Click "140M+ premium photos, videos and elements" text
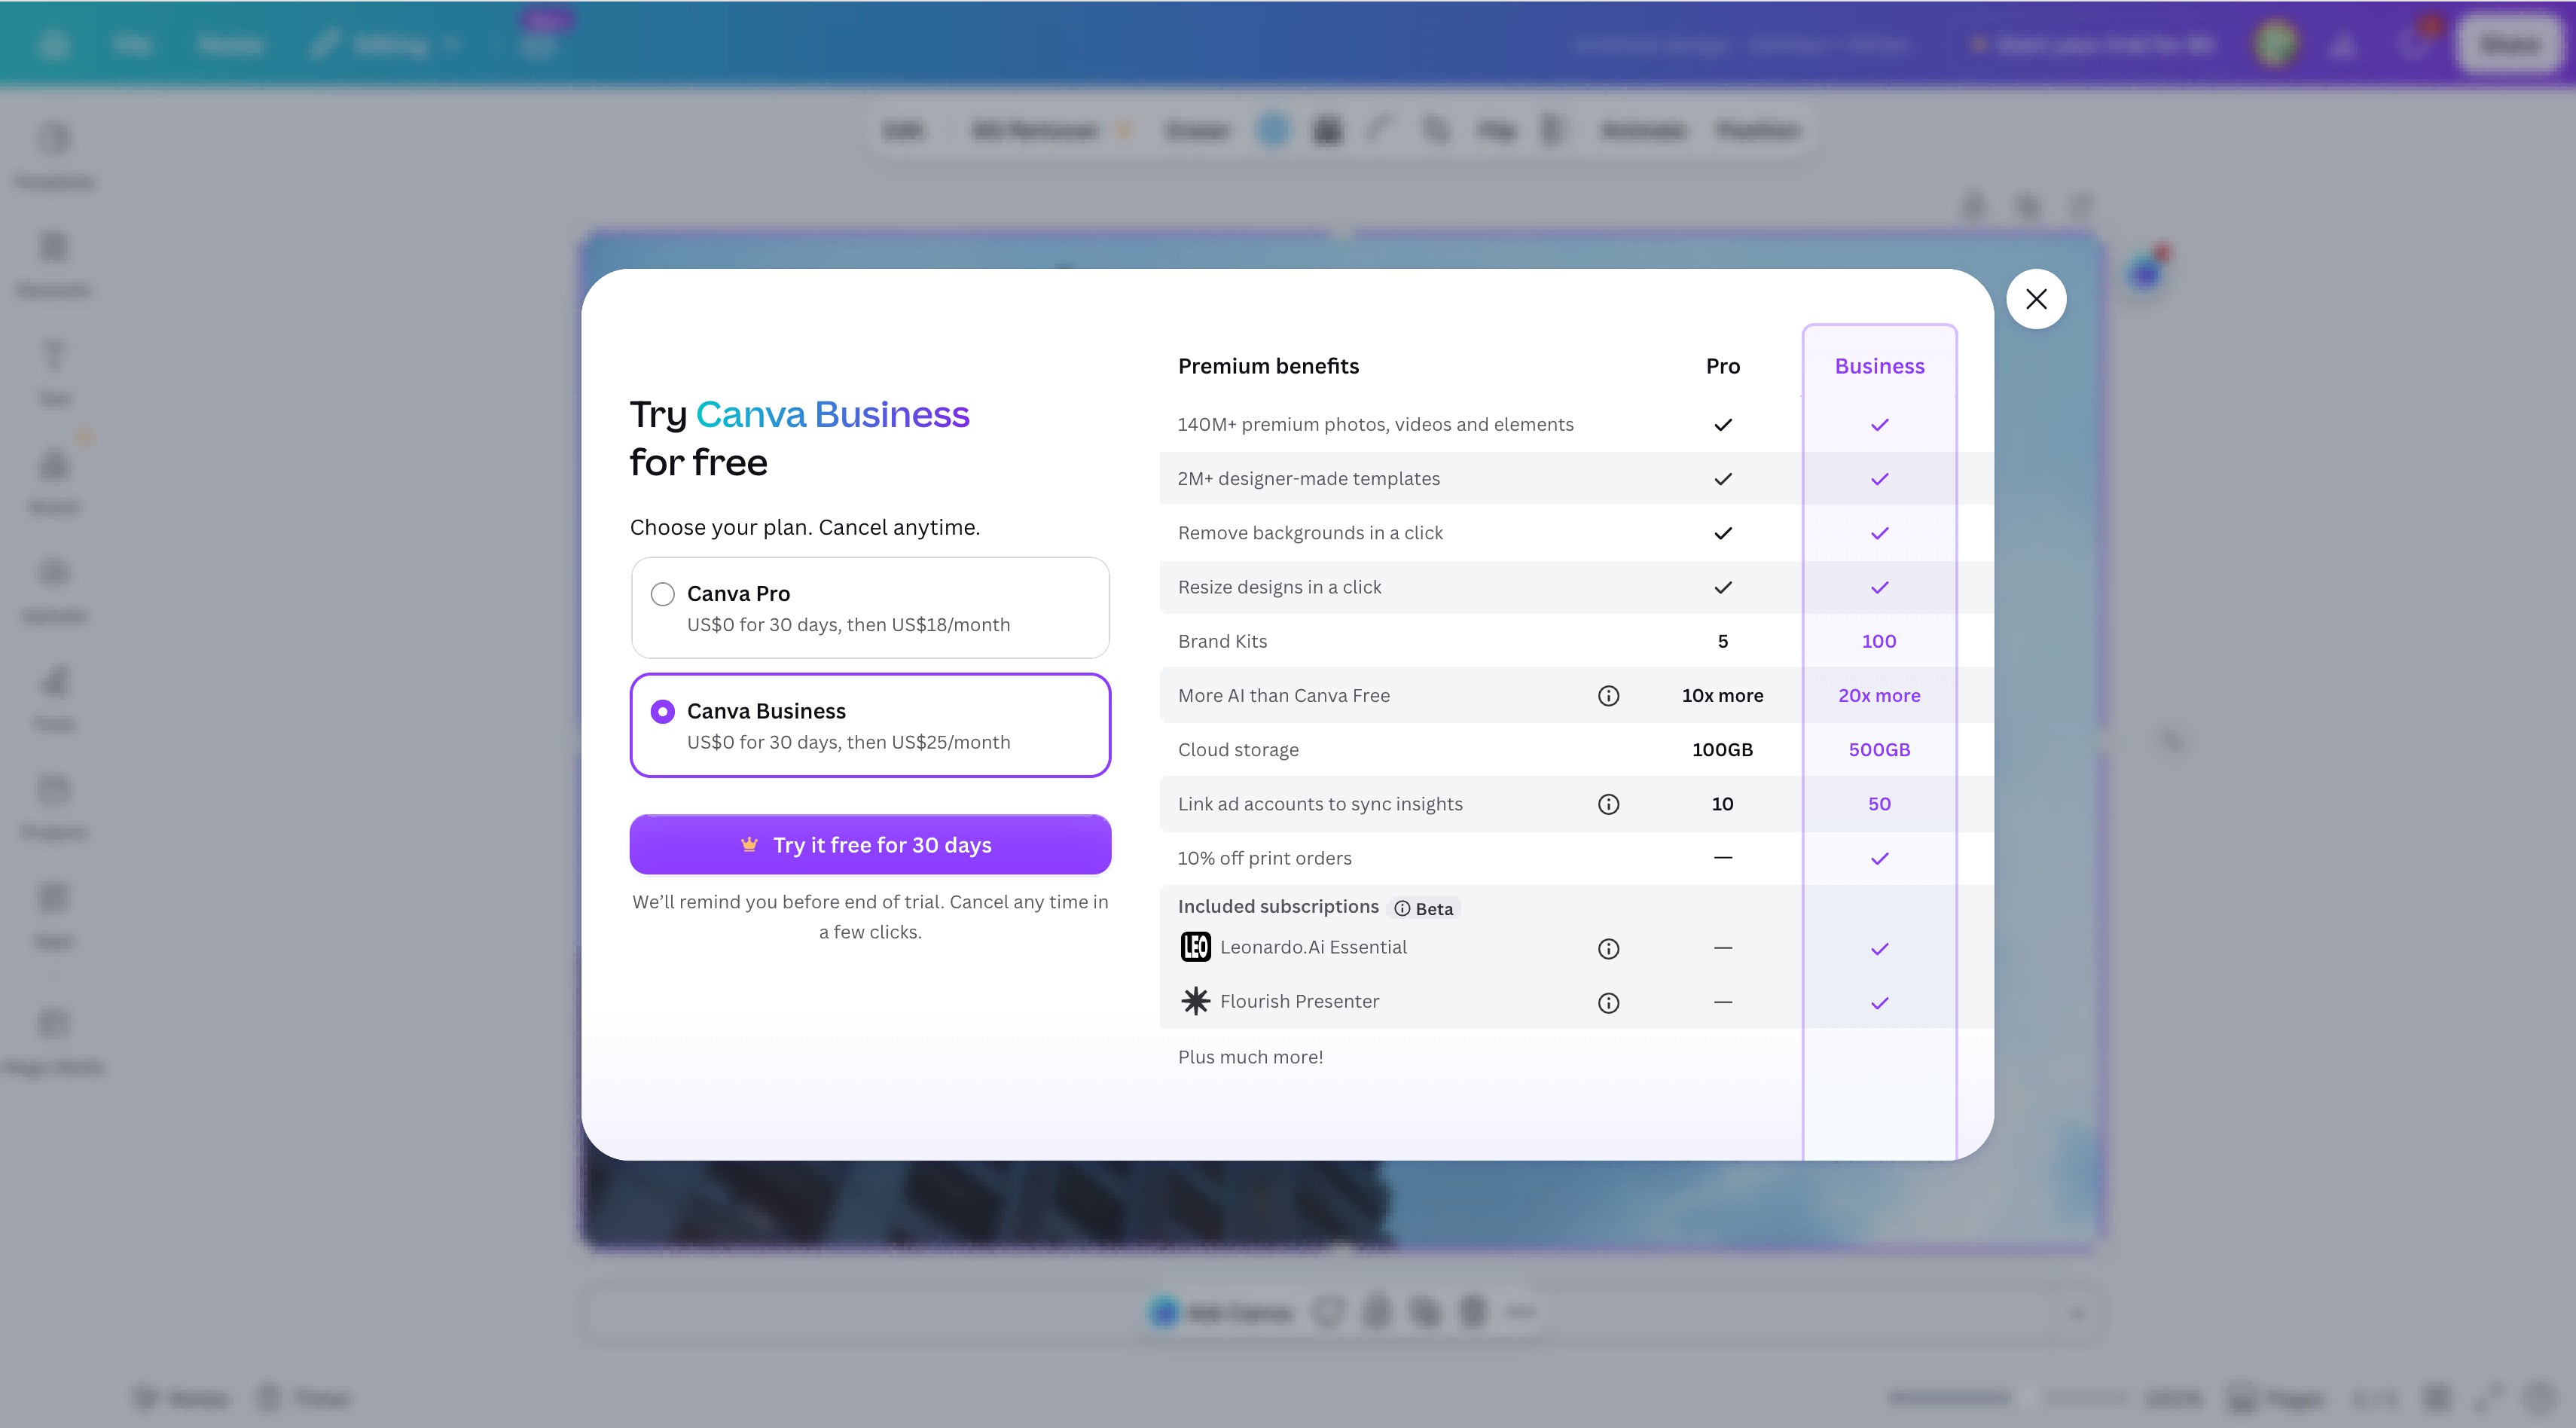The width and height of the screenshot is (2576, 1428). coord(1375,424)
